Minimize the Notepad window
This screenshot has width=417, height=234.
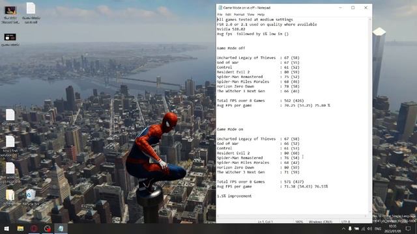[x=340, y=8]
